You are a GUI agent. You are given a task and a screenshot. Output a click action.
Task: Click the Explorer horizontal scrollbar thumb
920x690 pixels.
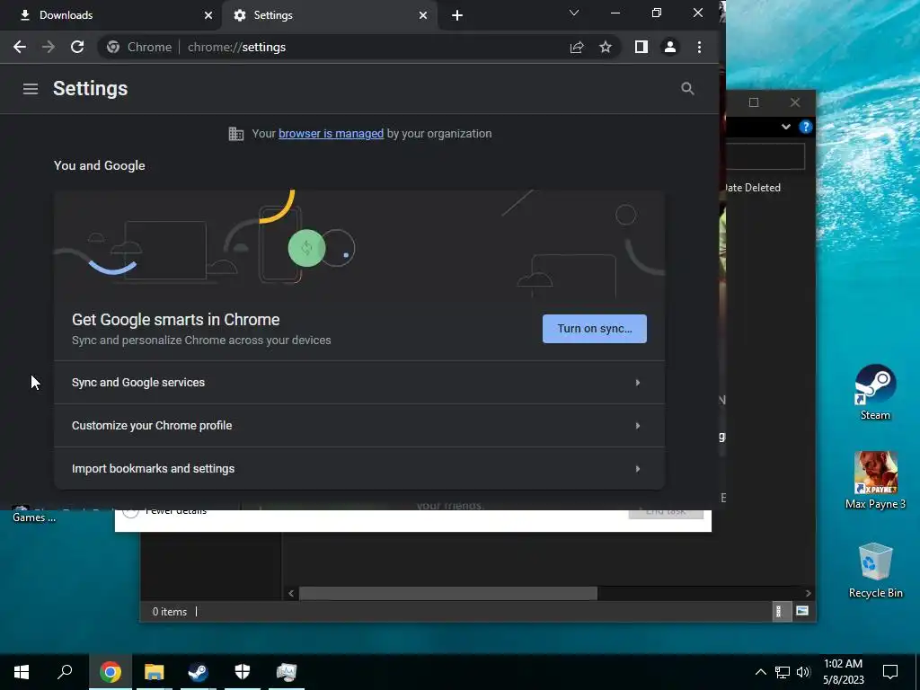click(448, 593)
